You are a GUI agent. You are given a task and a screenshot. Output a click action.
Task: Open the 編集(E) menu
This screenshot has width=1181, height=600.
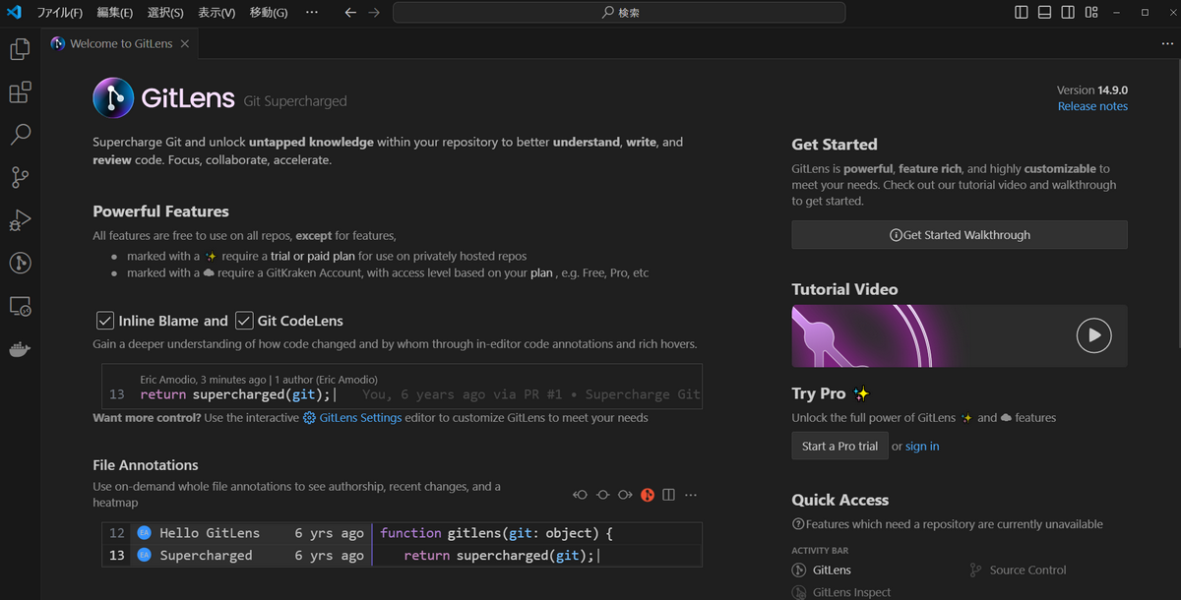[115, 13]
